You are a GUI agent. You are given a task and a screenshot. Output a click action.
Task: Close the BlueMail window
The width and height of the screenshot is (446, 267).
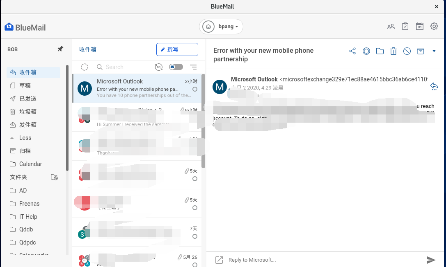[x=436, y=6]
